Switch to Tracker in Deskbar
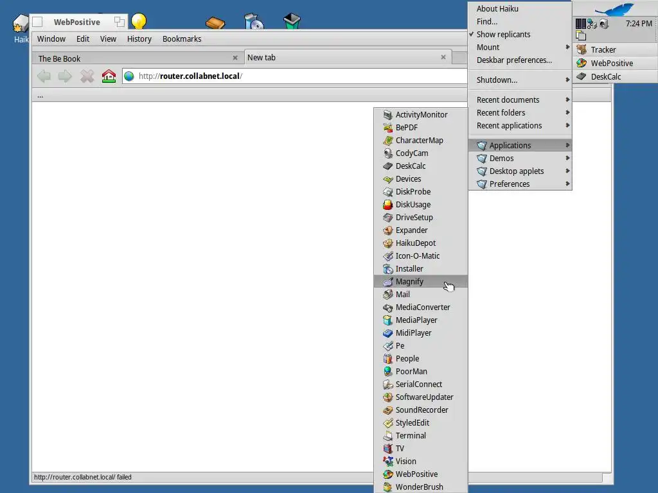The height and width of the screenshot is (493, 658). click(615, 50)
